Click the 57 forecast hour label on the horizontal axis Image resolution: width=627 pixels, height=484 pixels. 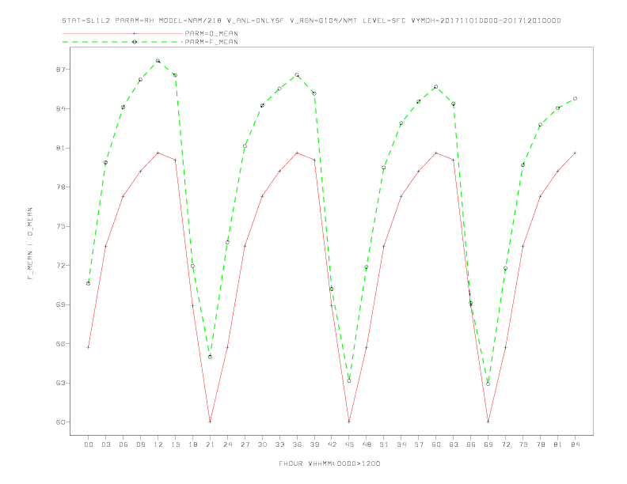click(x=419, y=444)
